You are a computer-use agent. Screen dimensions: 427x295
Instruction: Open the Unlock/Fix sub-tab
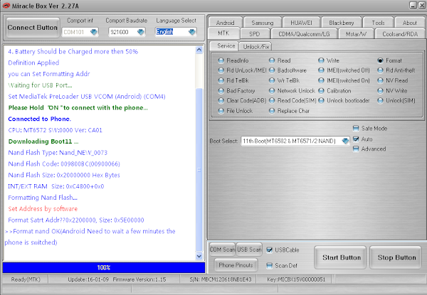pos(256,46)
